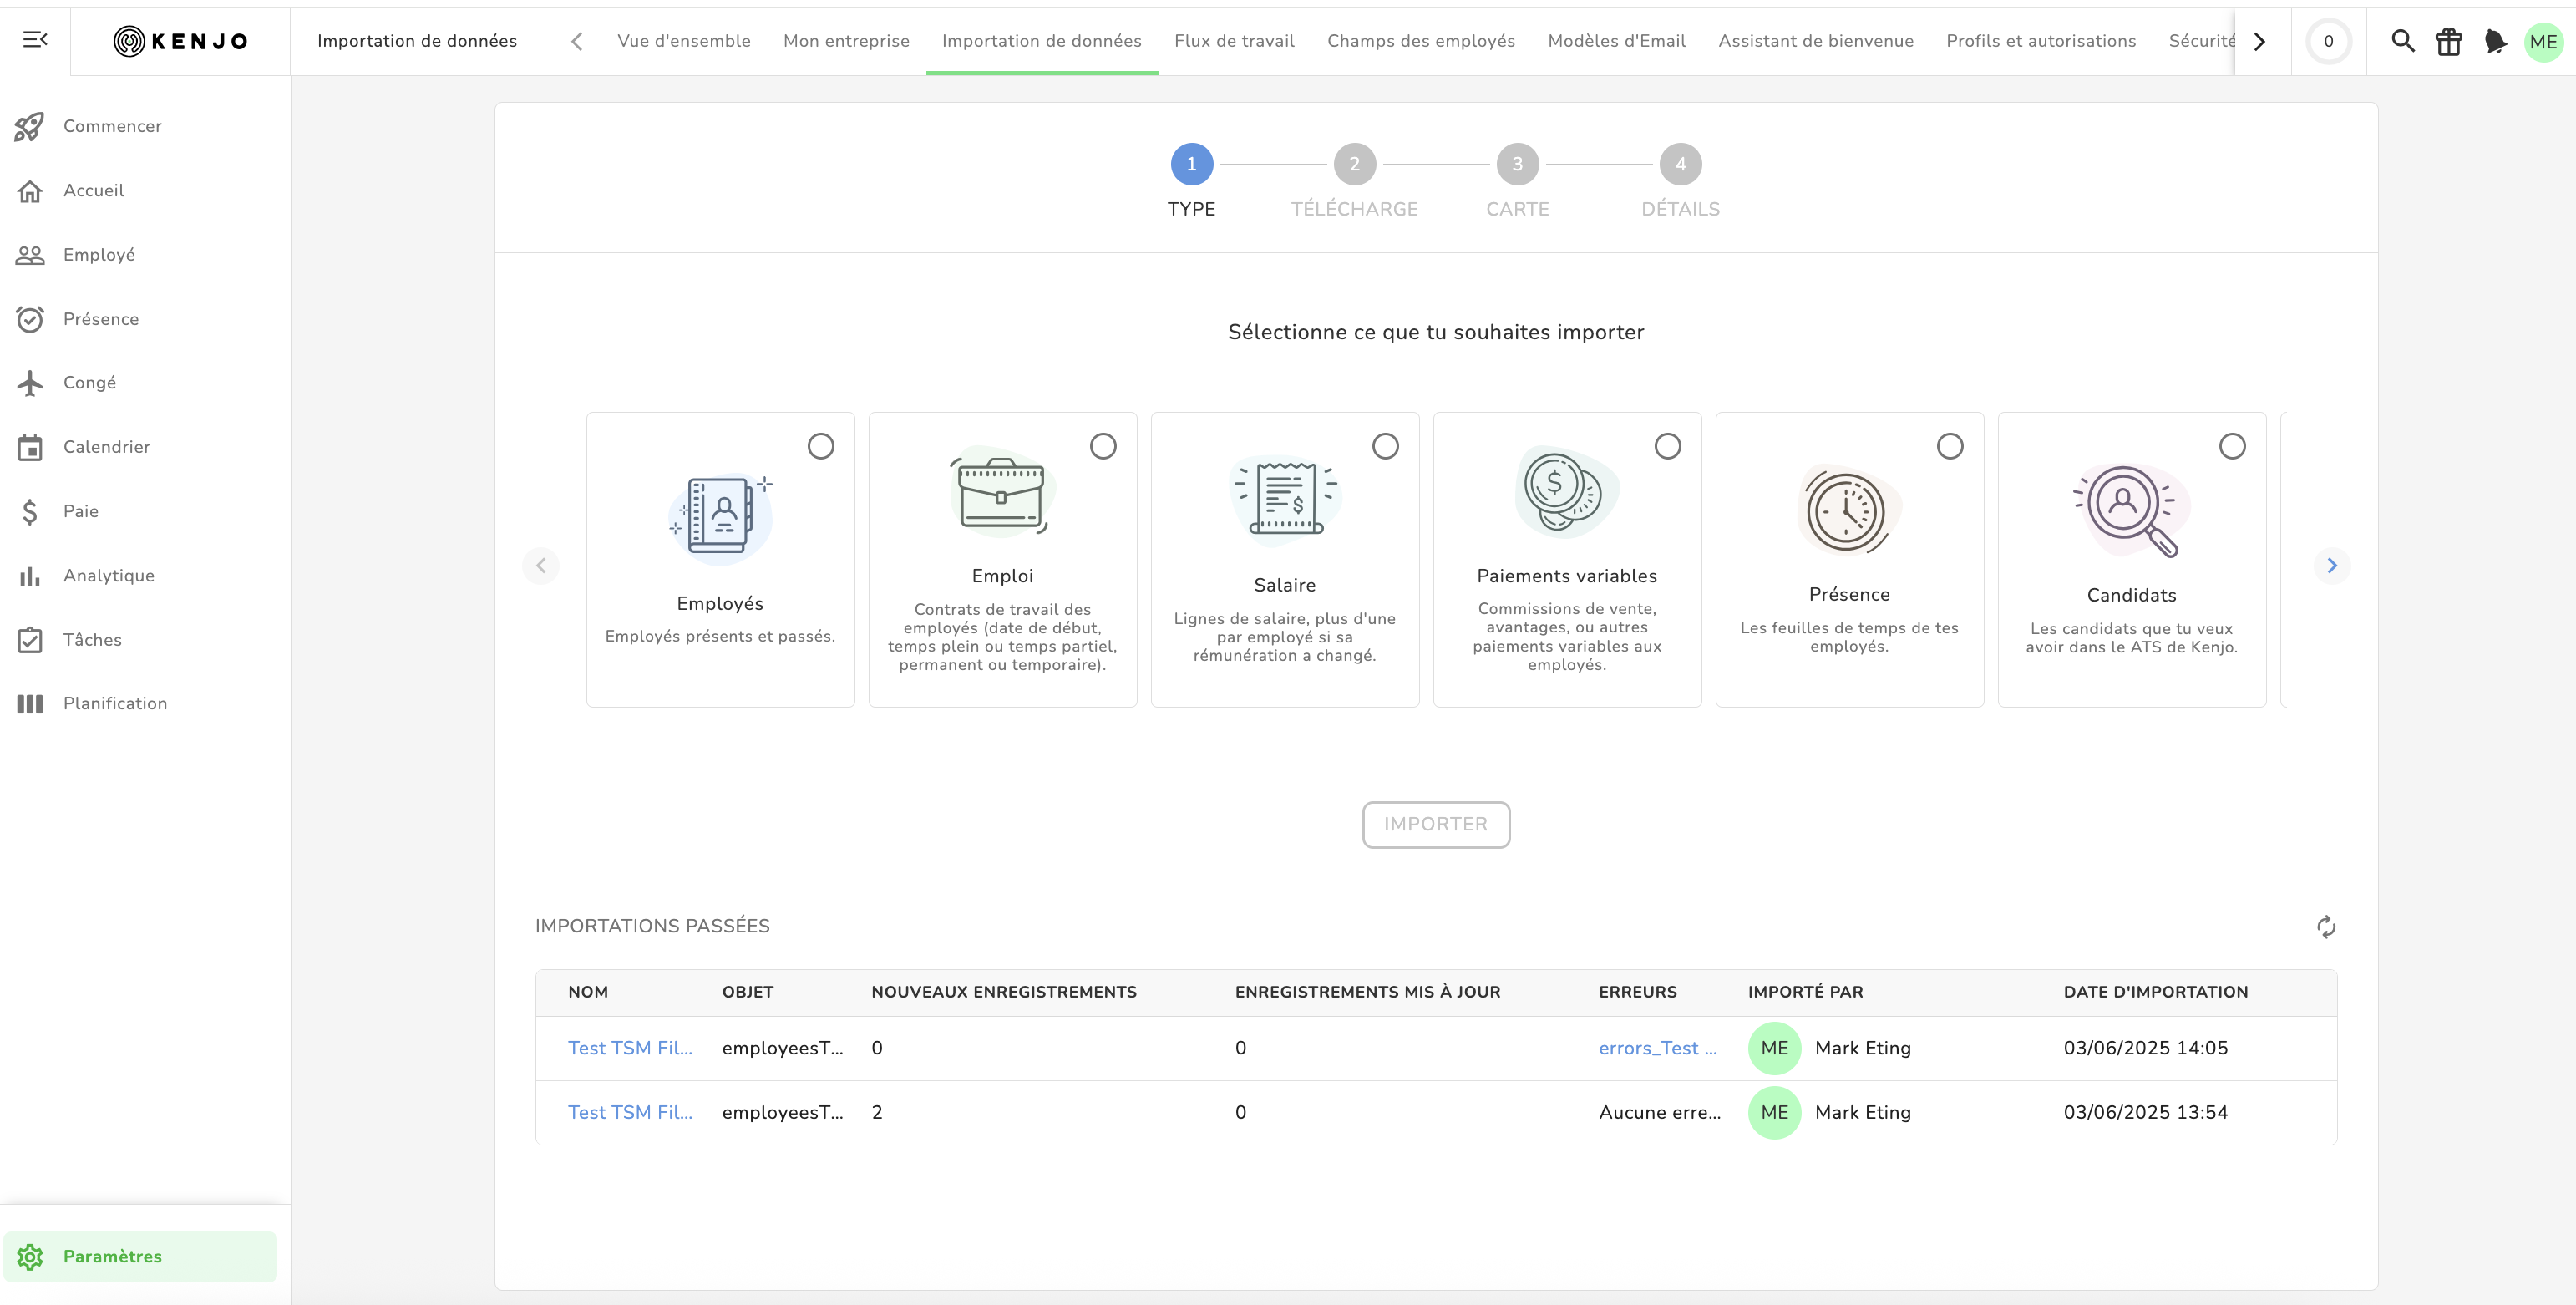This screenshot has width=2576, height=1305.
Task: Open Paie dollar sidebar item
Action: coord(80,511)
